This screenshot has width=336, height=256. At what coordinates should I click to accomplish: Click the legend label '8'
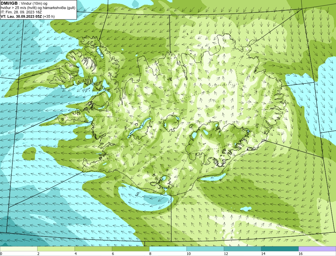tap(150, 254)
